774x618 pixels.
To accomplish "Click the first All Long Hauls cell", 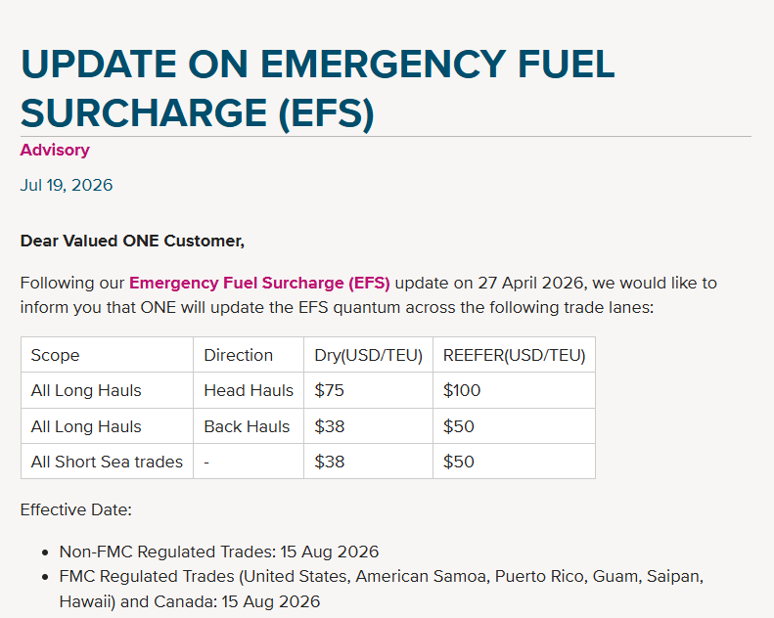I will tap(107, 390).
